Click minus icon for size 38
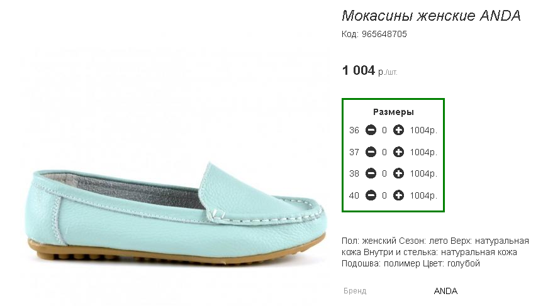The image size is (543, 306). (x=371, y=173)
